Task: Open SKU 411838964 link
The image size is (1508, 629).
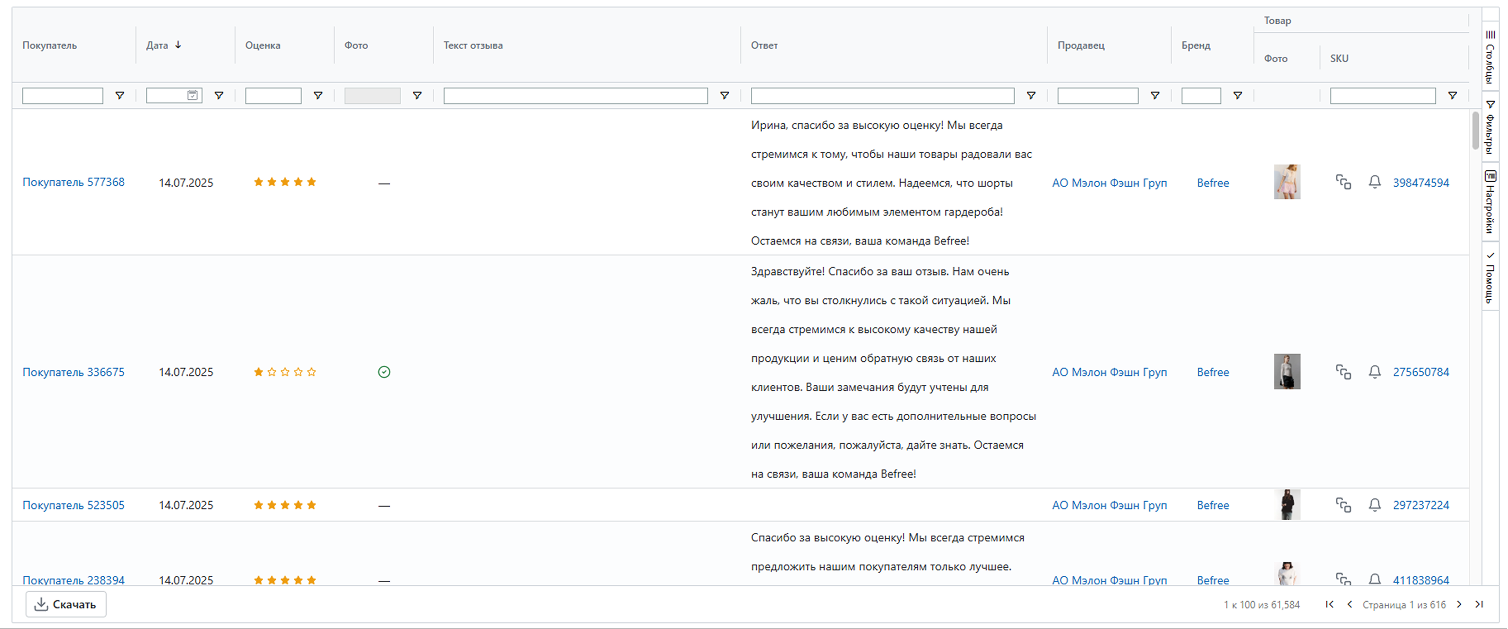Action: (1421, 580)
